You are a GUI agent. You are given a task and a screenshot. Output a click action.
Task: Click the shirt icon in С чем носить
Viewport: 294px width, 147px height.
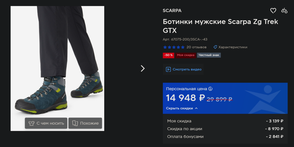[31, 123]
